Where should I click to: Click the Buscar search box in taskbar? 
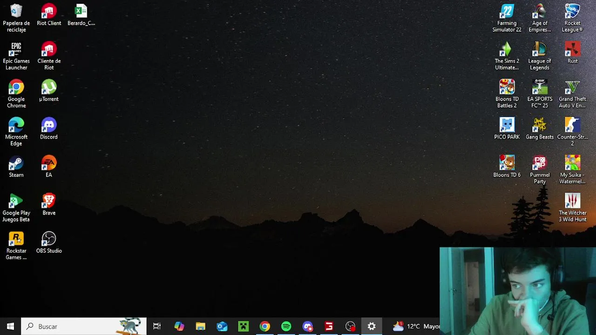[84, 327]
